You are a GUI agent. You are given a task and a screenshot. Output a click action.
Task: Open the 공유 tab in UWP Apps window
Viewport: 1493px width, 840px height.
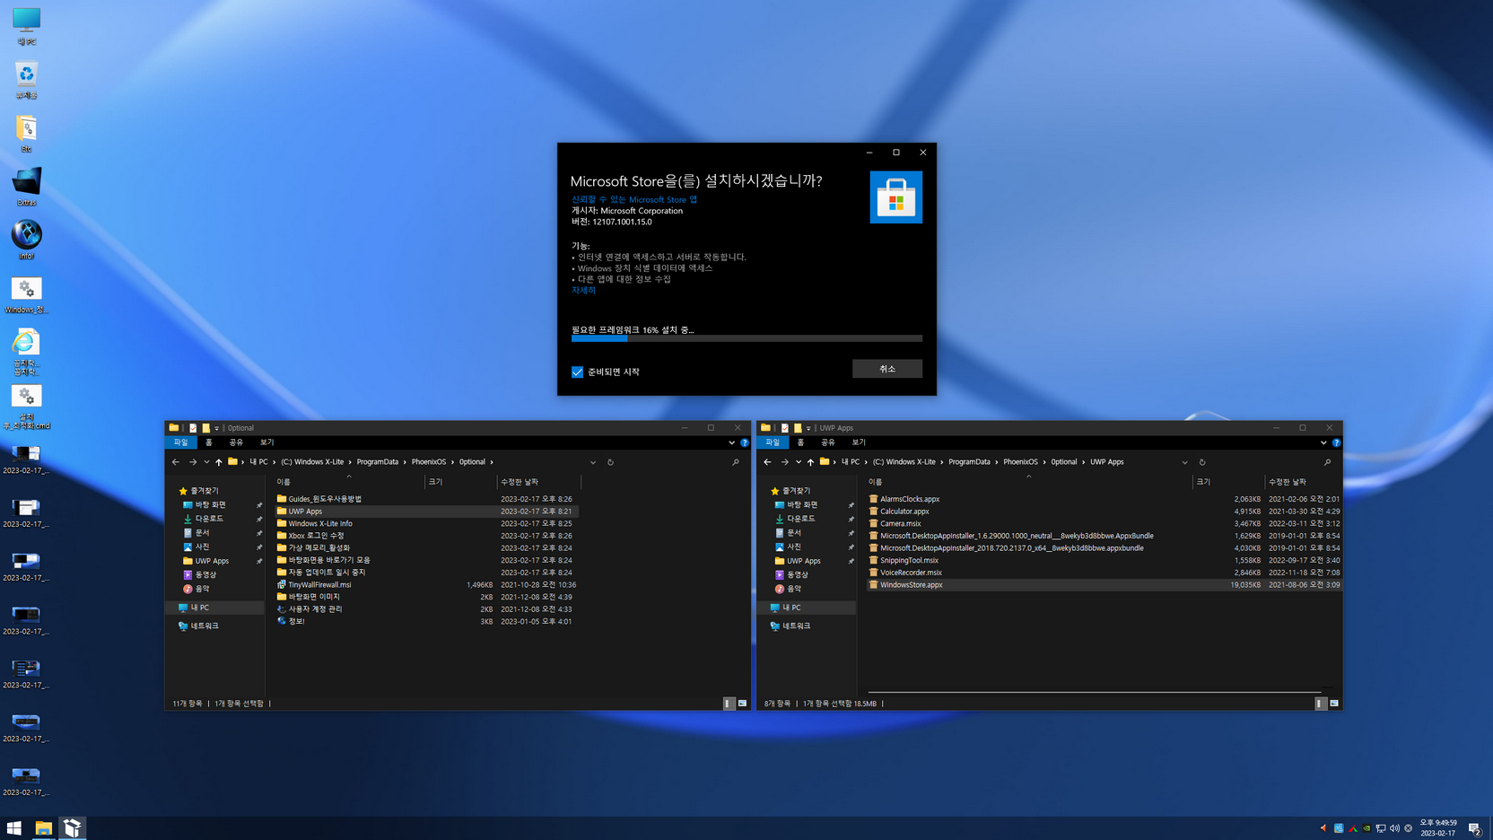(828, 442)
